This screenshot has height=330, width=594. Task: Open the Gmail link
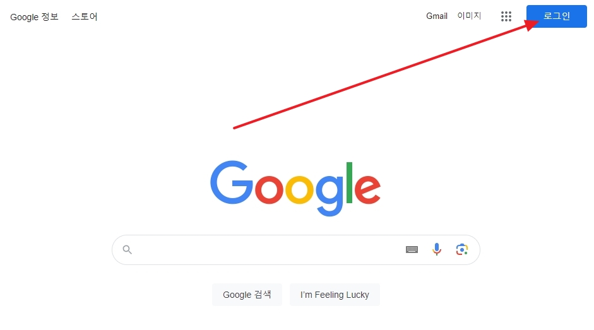point(437,16)
